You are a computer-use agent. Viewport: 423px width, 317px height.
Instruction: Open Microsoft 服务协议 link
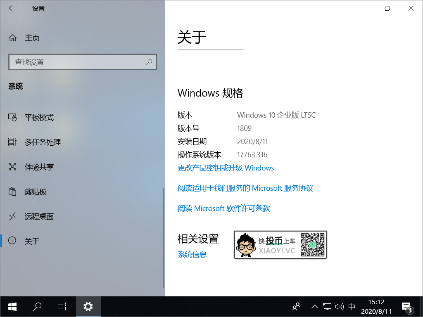(x=245, y=188)
